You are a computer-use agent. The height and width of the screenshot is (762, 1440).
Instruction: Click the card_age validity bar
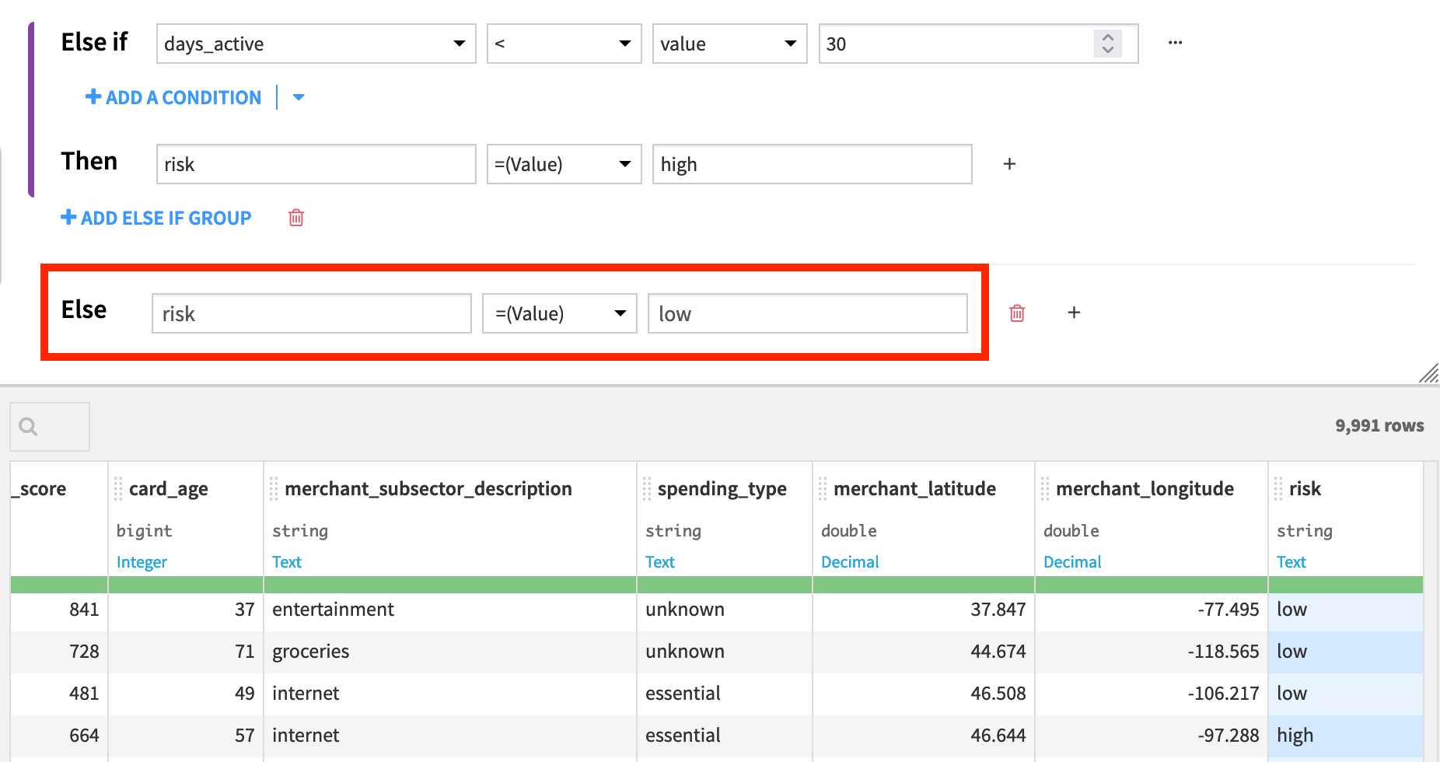pyautogui.click(x=186, y=585)
